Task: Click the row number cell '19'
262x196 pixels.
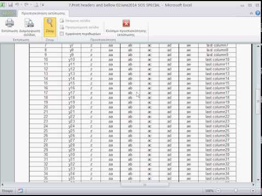Action: [46, 102]
